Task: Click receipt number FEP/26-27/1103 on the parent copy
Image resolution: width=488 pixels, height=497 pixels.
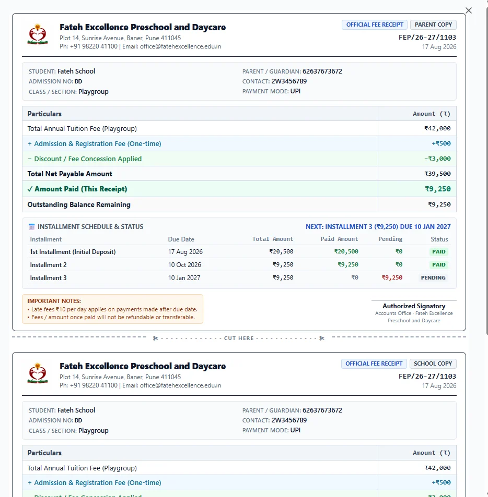Action: (x=427, y=38)
